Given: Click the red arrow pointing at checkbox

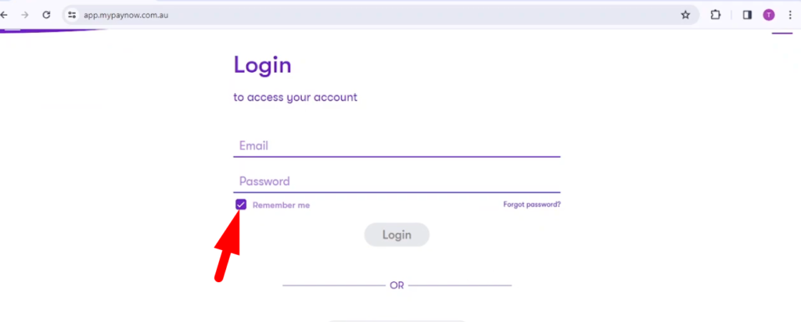Looking at the screenshot, I should [x=228, y=247].
